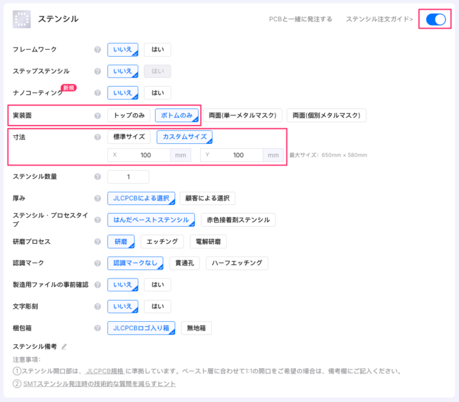
Task: Click the help icon next to 梱包箱
Action: 98,328
